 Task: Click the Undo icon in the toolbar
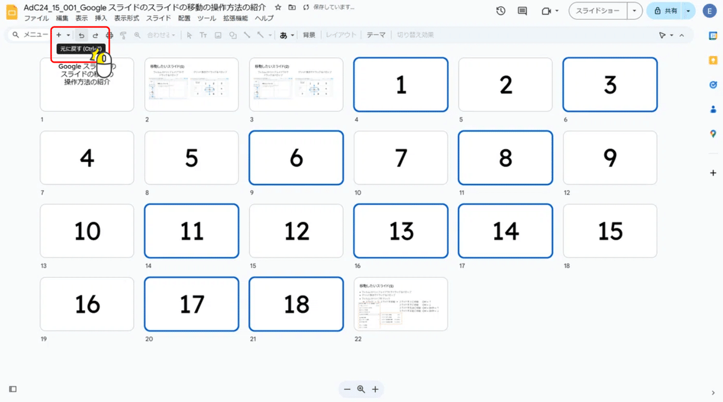[x=81, y=35]
